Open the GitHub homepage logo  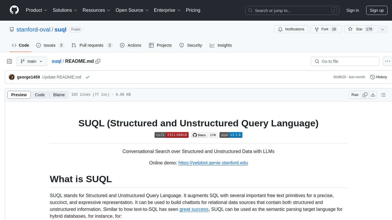click(14, 10)
